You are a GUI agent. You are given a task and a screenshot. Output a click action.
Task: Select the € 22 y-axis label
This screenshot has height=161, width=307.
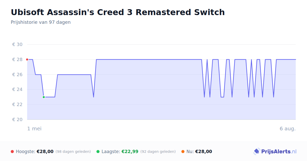[17, 105]
